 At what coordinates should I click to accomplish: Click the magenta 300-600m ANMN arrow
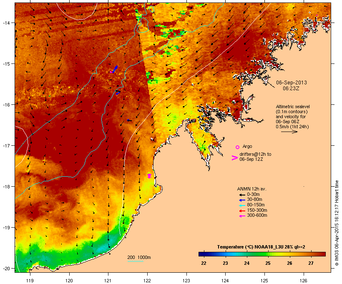(x=242, y=216)
